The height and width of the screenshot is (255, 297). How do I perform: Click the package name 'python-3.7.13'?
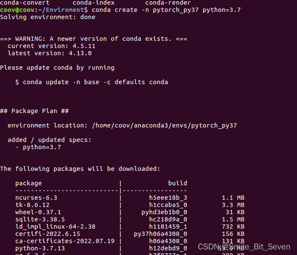point(40,248)
